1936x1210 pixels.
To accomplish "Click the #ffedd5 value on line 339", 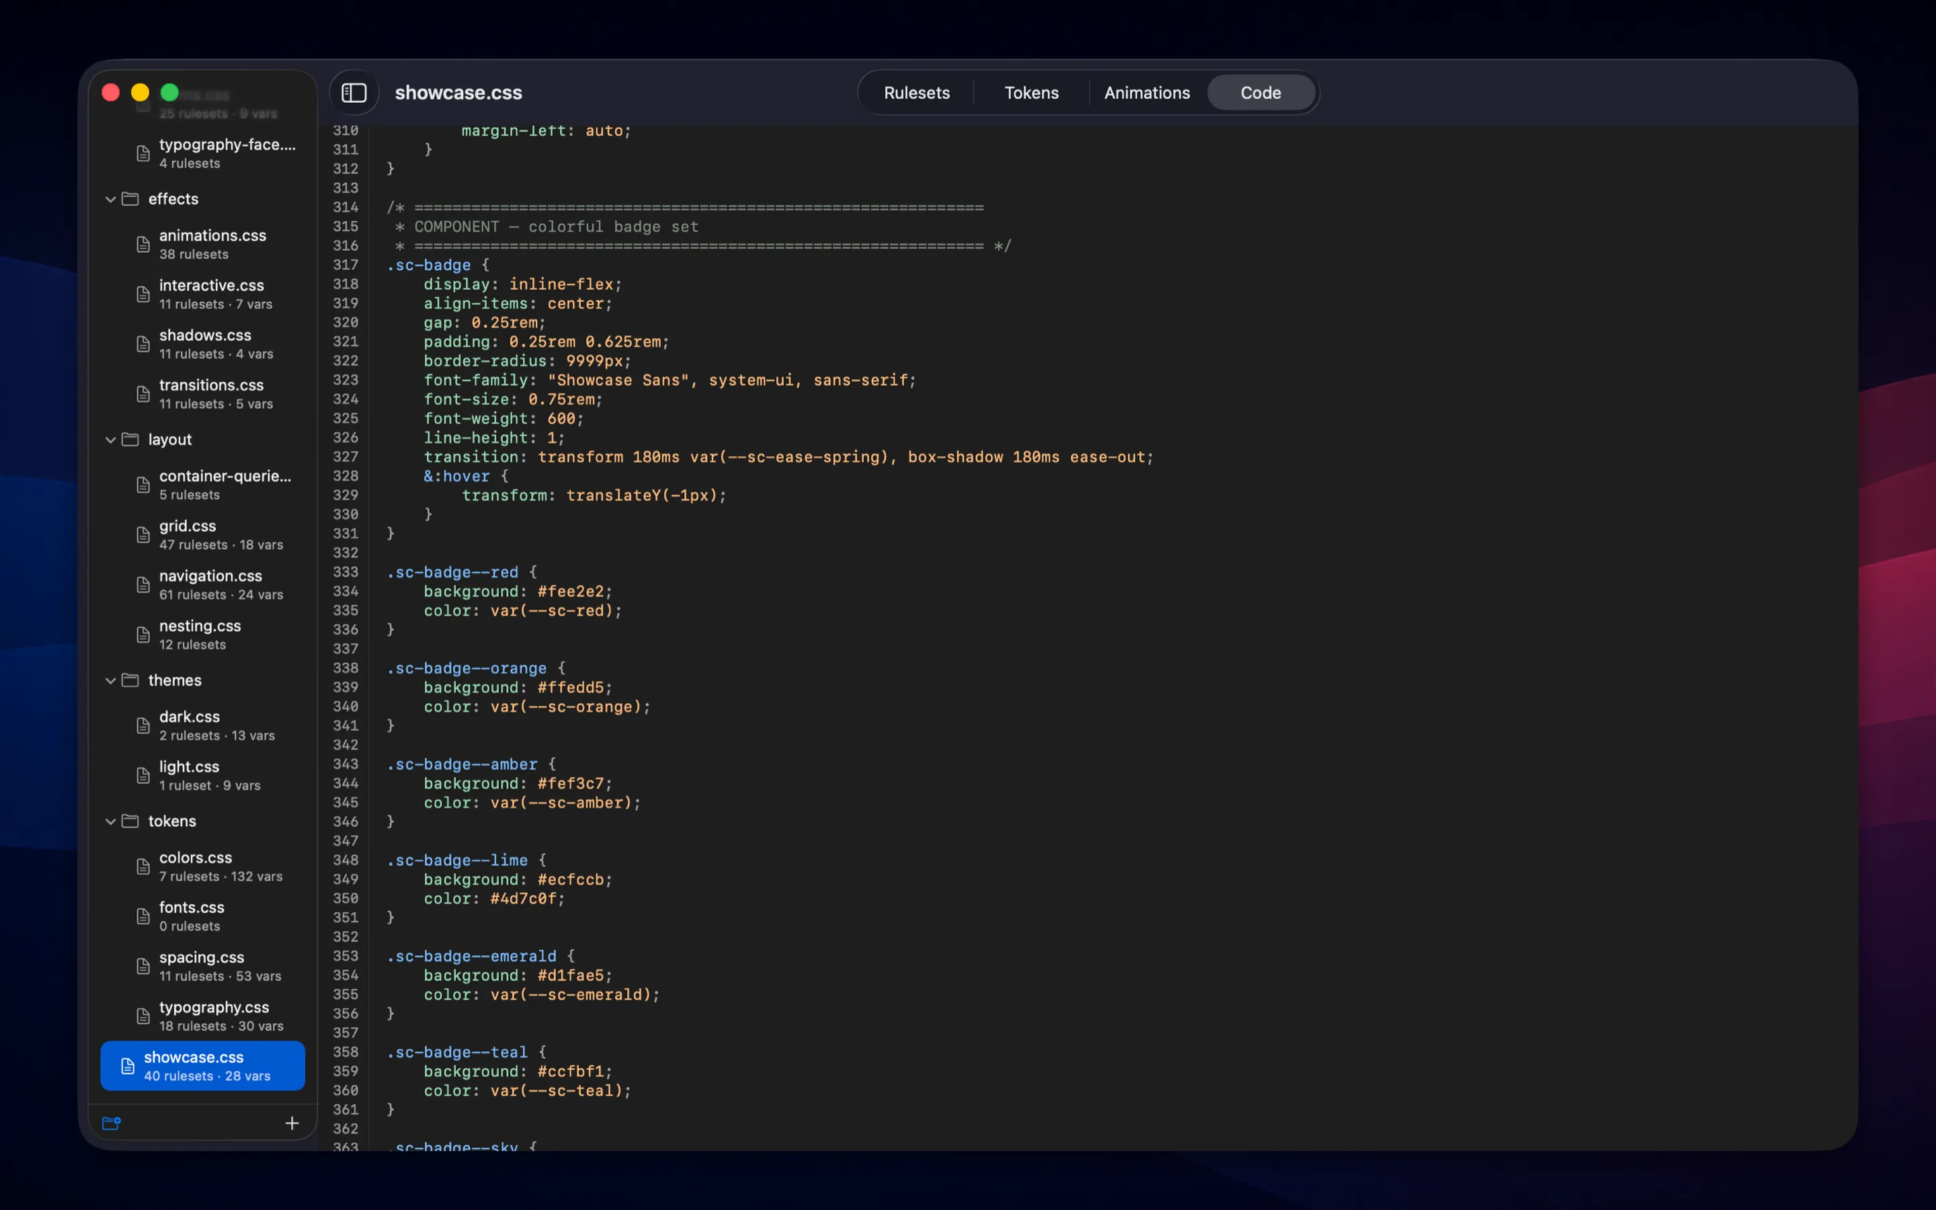I will coord(571,688).
